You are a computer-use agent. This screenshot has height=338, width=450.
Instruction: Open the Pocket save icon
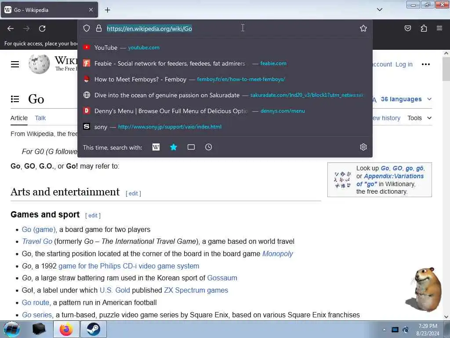coord(408,28)
